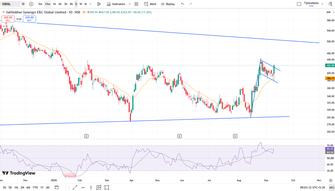Click the market status icon beside NSE
Viewport: 335px width, 191px height.
pos(84,12)
